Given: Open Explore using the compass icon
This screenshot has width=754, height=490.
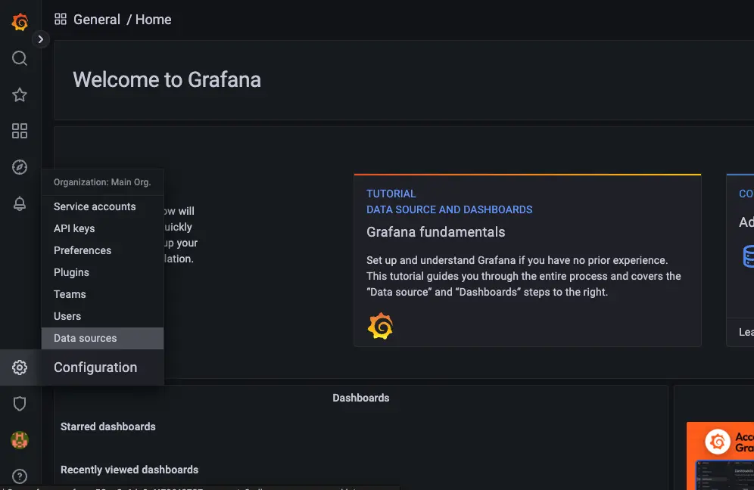Looking at the screenshot, I should pos(20,167).
